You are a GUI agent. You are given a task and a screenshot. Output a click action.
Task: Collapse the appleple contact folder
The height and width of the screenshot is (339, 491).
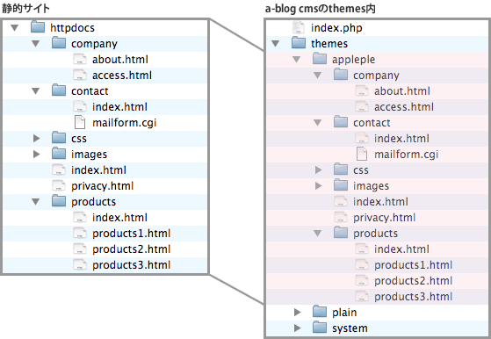(x=317, y=123)
